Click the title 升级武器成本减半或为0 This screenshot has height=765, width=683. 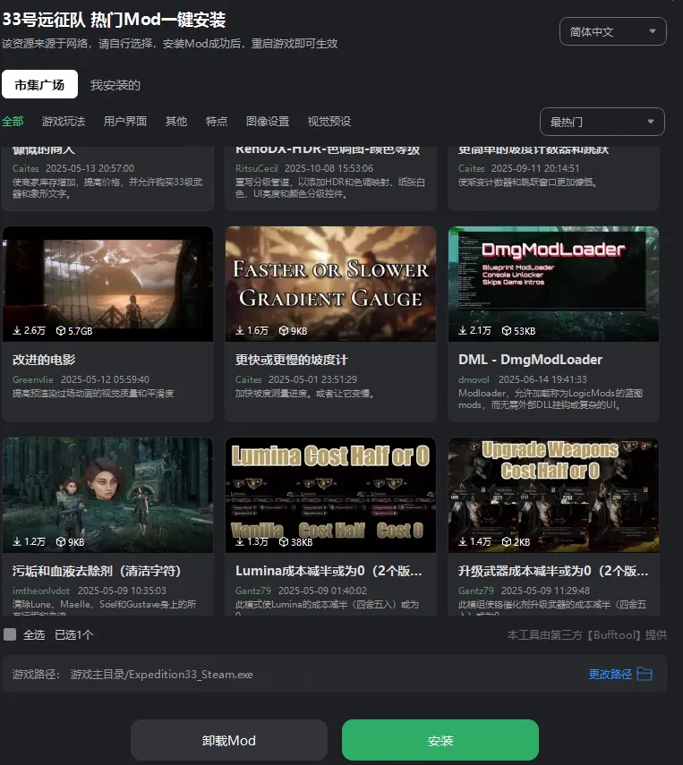click(553, 571)
